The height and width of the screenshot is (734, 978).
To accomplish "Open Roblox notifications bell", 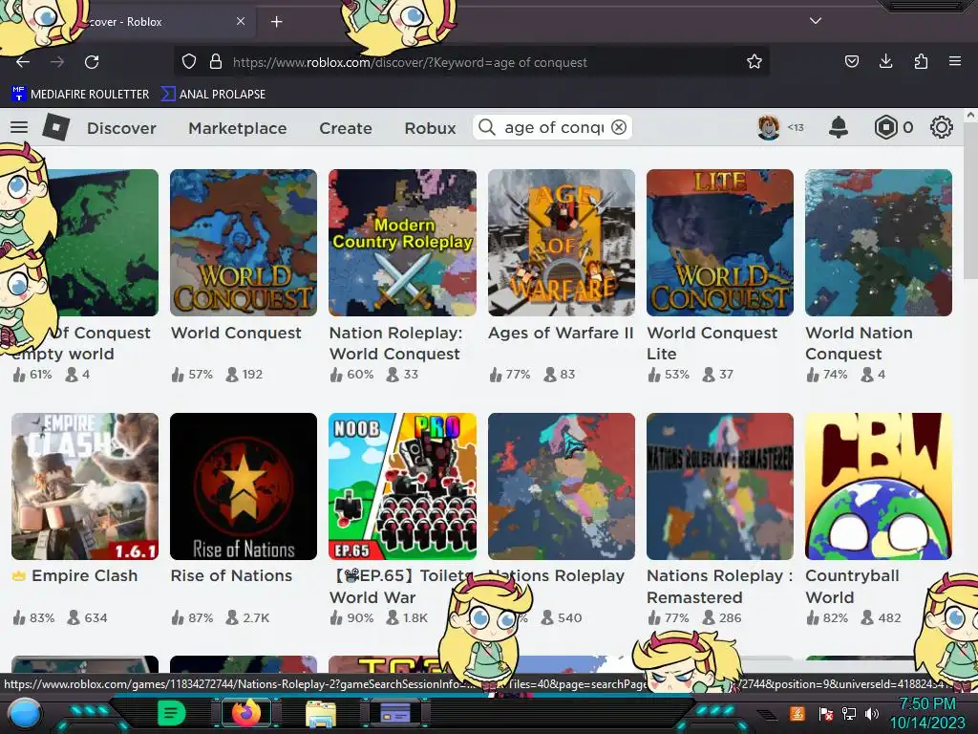I will pyautogui.click(x=839, y=127).
